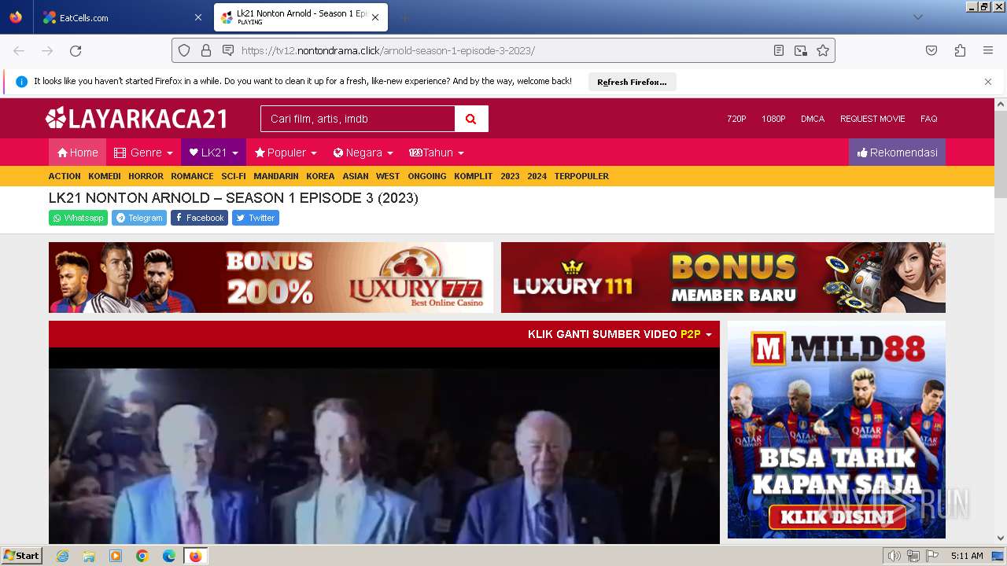Expand the LK21 dropdown menu
This screenshot has height=566, width=1007.
(213, 153)
